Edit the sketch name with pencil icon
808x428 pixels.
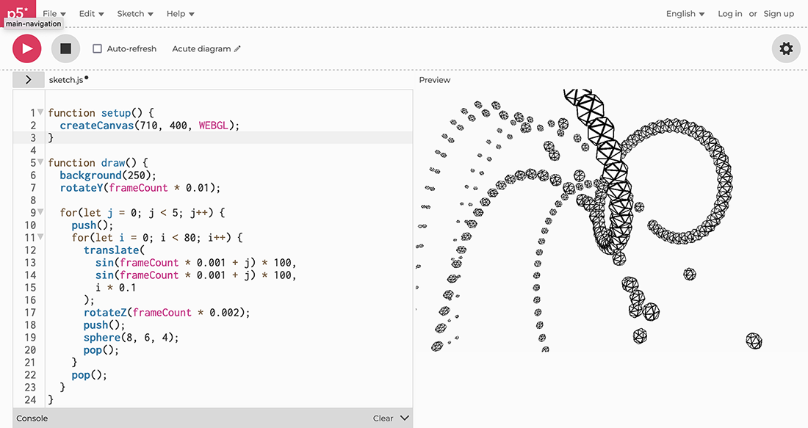tap(237, 49)
